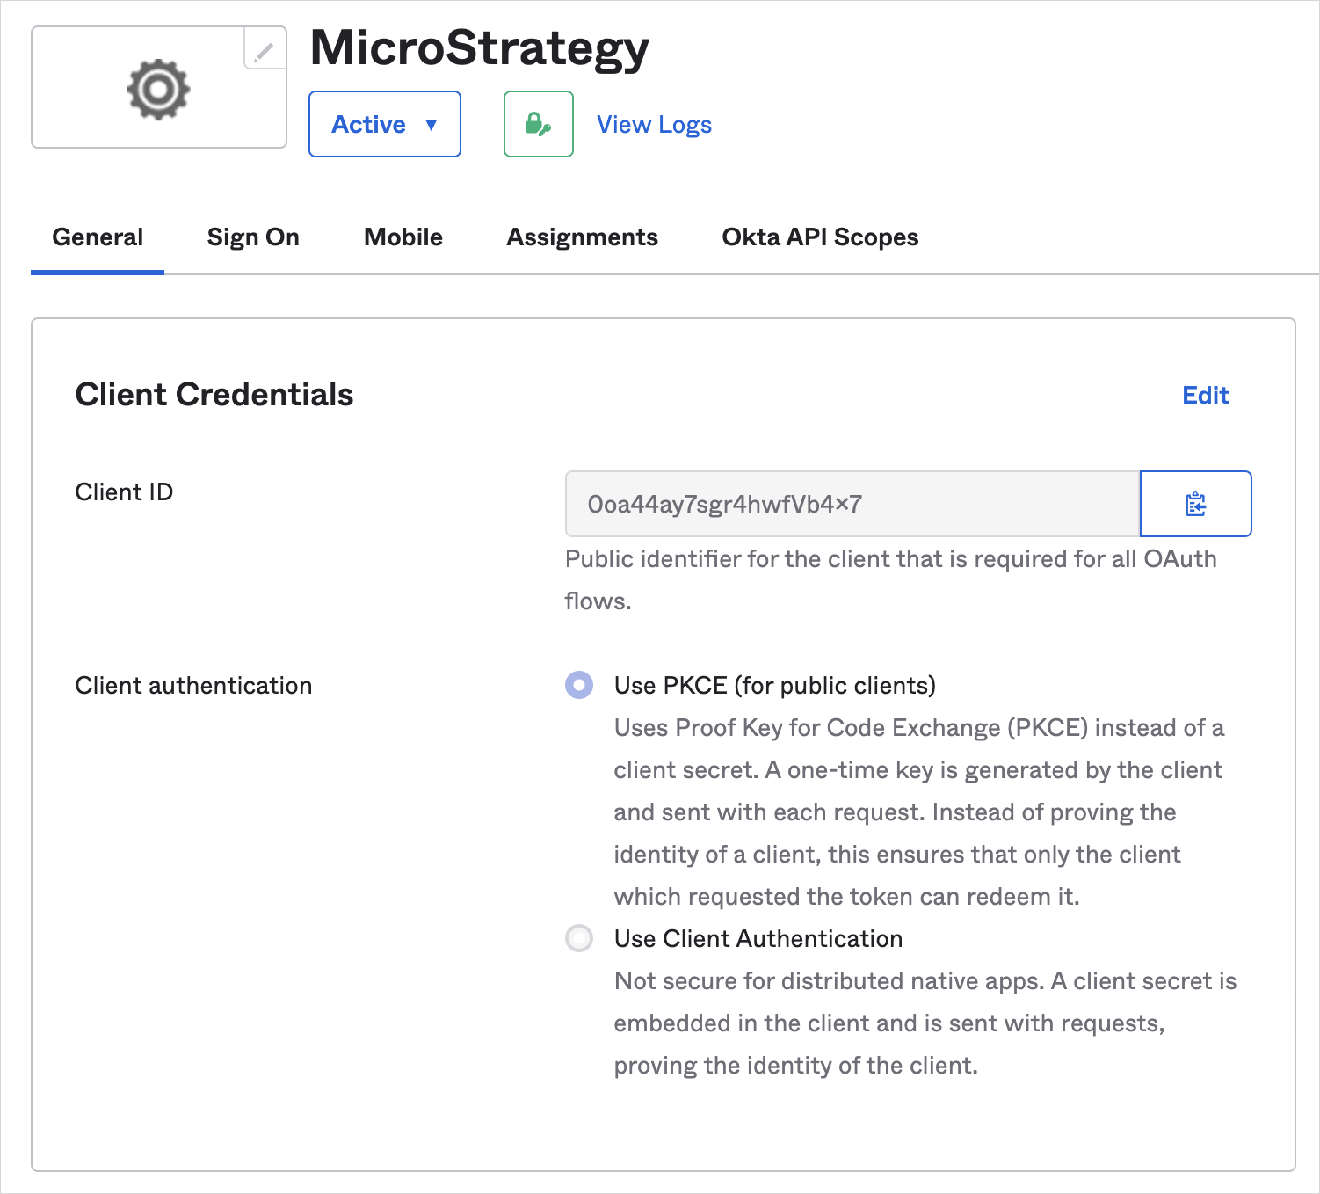
Task: Click the Client Credentials section heading
Action: pos(214,395)
